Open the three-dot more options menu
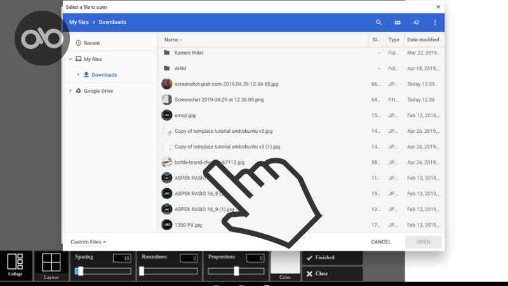Screen dimensions: 508x286 click(x=435, y=22)
